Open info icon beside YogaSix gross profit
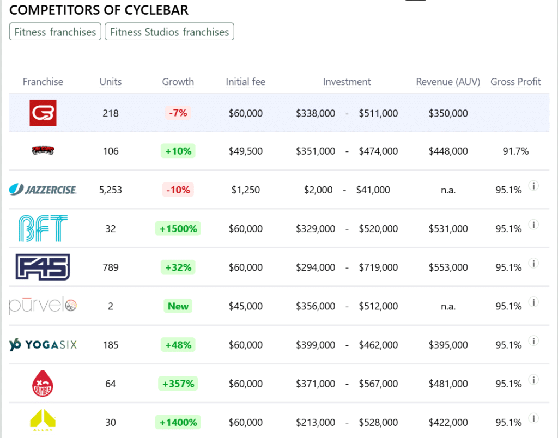The height and width of the screenshot is (438, 558). point(533,341)
